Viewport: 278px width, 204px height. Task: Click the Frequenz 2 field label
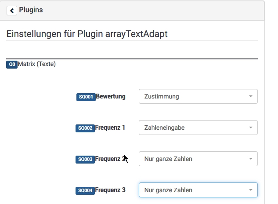[110, 159]
